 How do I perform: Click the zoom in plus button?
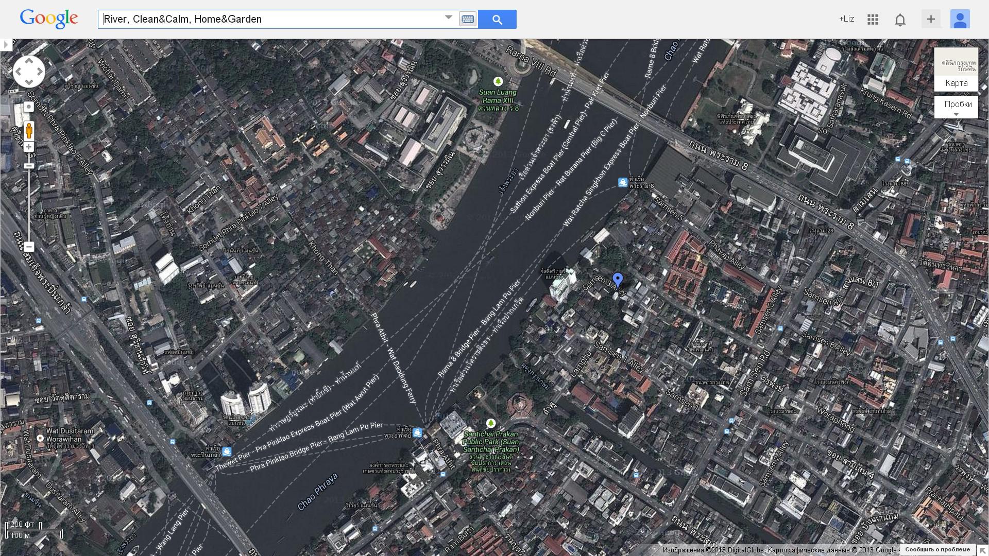[x=29, y=147]
